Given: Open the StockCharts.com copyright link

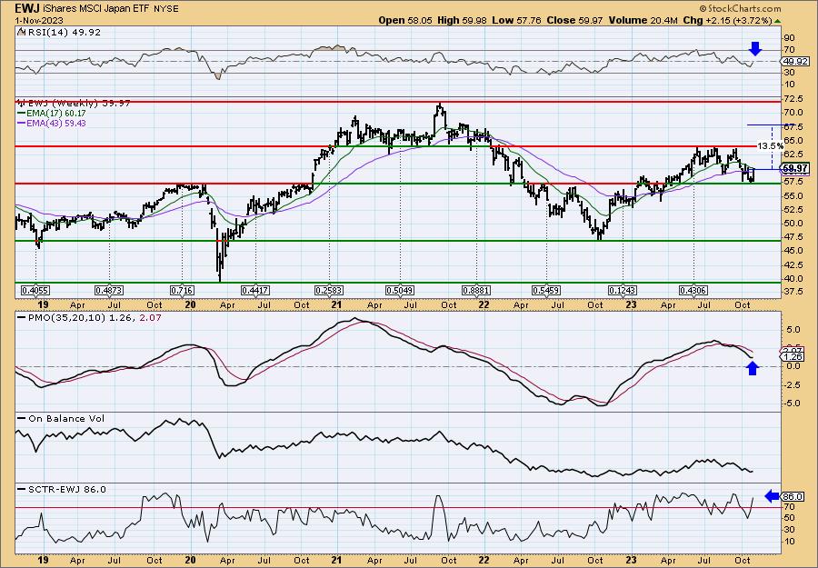Looking at the screenshot, I should 740,8.
